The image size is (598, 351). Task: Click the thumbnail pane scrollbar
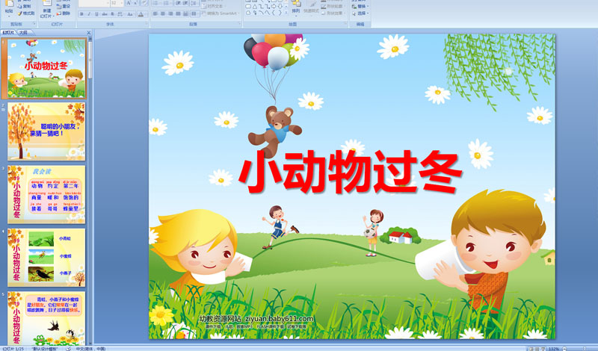click(x=90, y=59)
